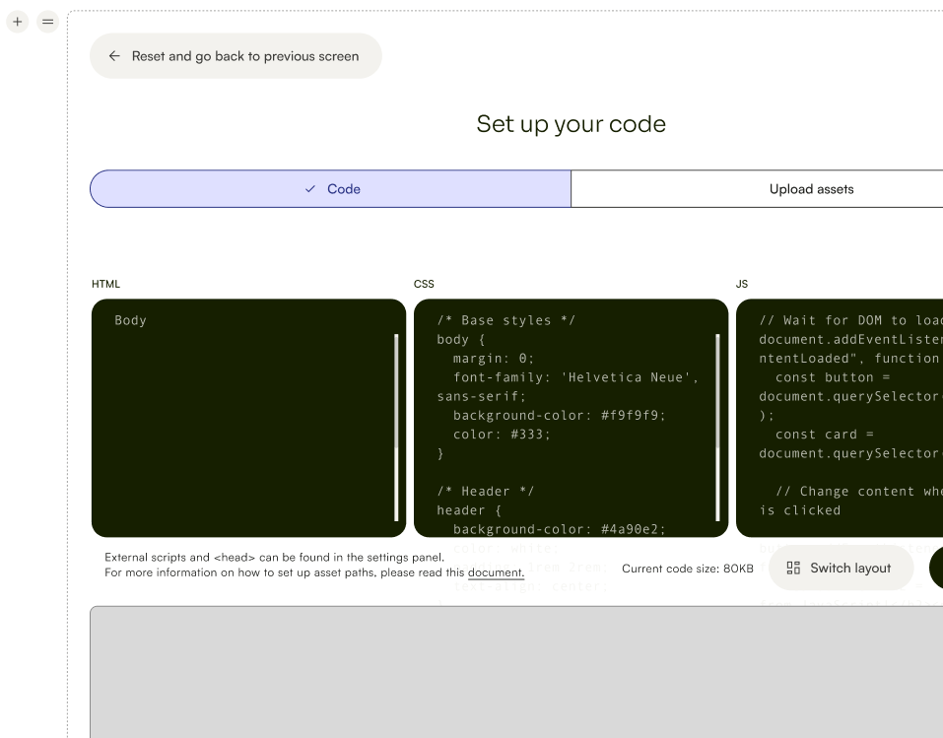Click the CSS editor's vertical scrollbar
This screenshot has height=738, width=943.
(717, 427)
